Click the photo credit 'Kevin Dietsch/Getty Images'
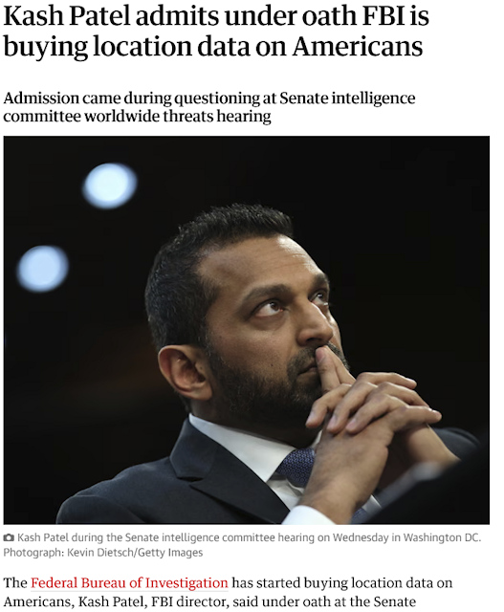Screen dimensions: 504x612 pyautogui.click(x=135, y=553)
